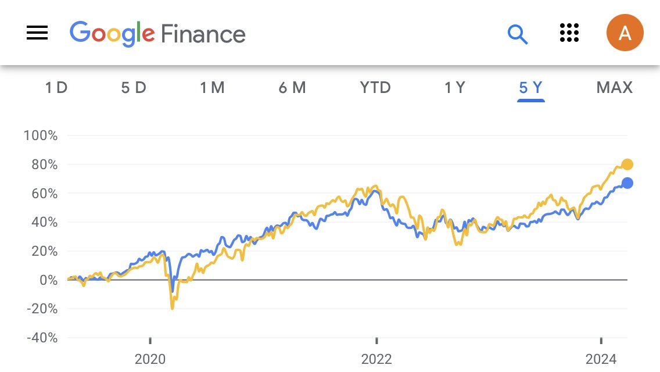Image resolution: width=660 pixels, height=372 pixels.
Task: Click the Google Finance logo
Action: coord(157,33)
